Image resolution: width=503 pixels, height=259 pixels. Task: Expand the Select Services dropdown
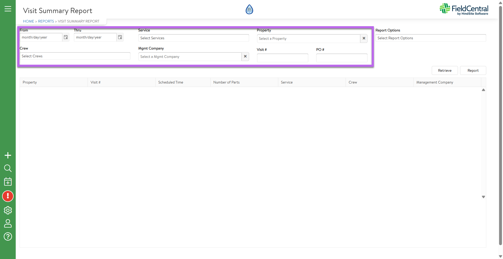point(193,38)
